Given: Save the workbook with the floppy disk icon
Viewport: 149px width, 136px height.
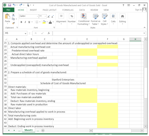Looking at the screenshot, I should (x=10, y=5).
